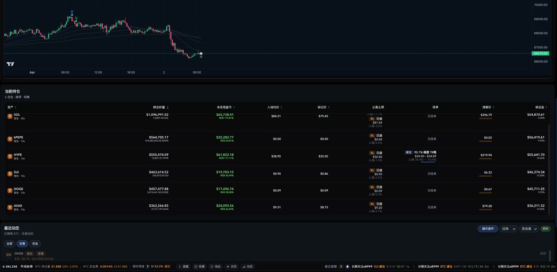Open the 高音量 volume dropdown

(x=529, y=229)
